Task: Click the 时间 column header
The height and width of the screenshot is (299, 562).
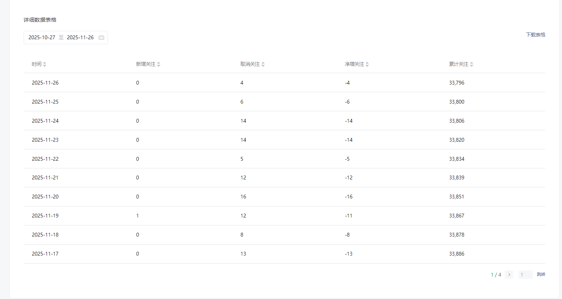Action: [37, 64]
